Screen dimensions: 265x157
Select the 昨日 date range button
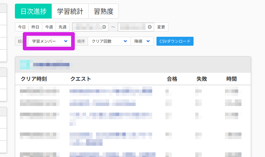35,27
